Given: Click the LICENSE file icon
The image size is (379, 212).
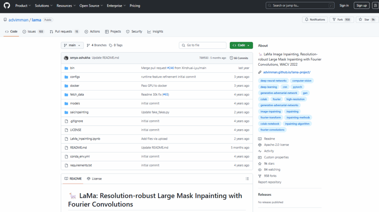Looking at the screenshot, I should 66,130.
